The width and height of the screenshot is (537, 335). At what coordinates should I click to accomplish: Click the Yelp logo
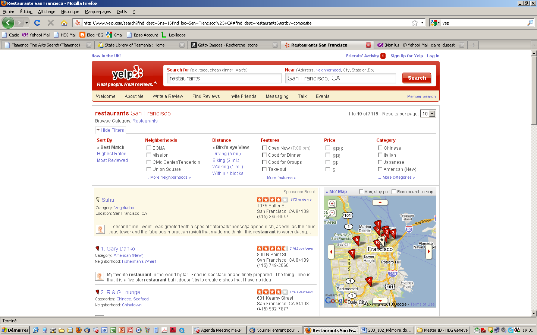click(x=127, y=73)
